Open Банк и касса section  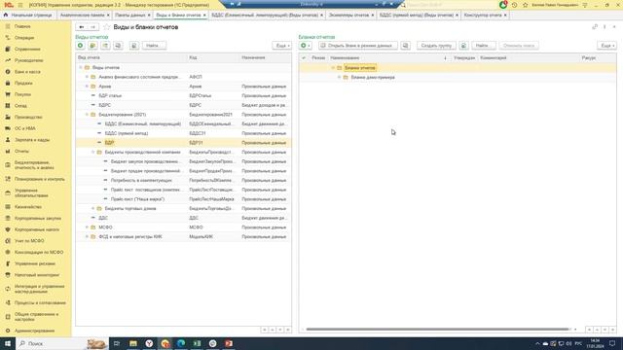[x=27, y=72]
